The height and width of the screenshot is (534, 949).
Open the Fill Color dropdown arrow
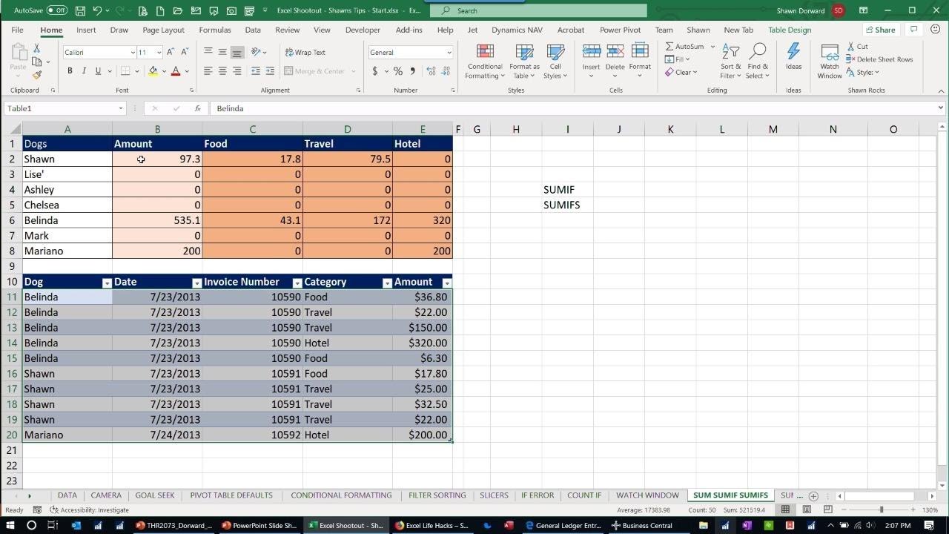[164, 72]
